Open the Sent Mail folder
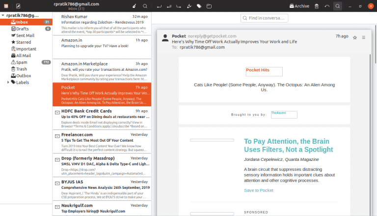This screenshot has width=377, height=216. tap(26, 35)
